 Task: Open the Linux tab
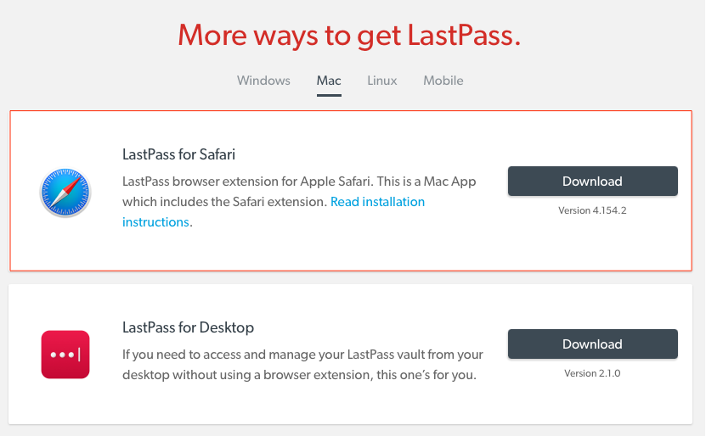point(381,81)
